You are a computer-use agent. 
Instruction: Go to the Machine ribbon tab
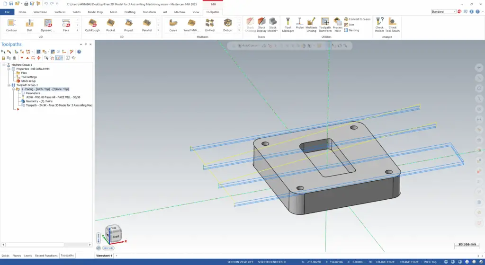[x=180, y=12]
